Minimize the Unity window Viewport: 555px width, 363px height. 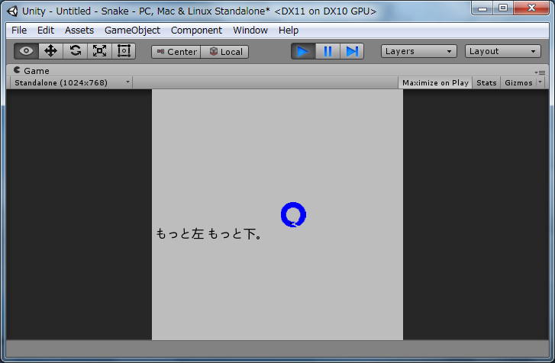pos(482,8)
